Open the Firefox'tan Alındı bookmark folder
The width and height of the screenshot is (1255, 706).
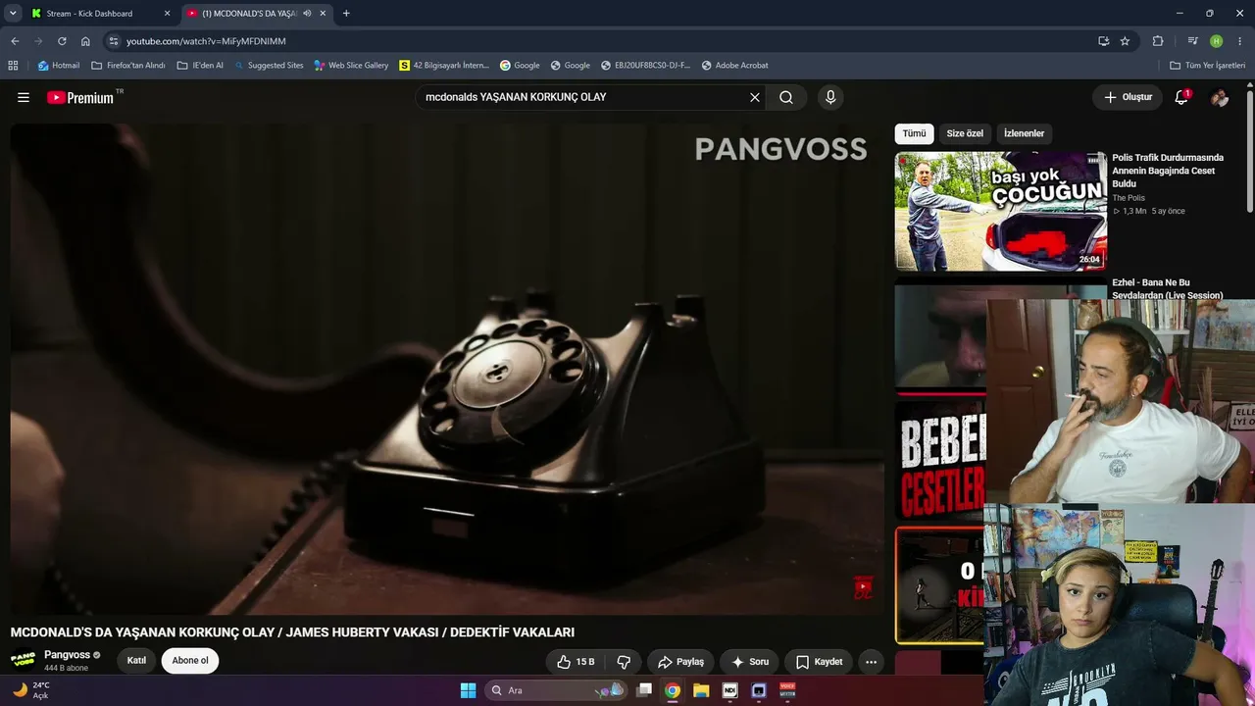pyautogui.click(x=127, y=66)
